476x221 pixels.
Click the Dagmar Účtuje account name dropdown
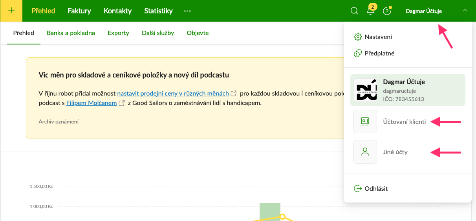(424, 11)
